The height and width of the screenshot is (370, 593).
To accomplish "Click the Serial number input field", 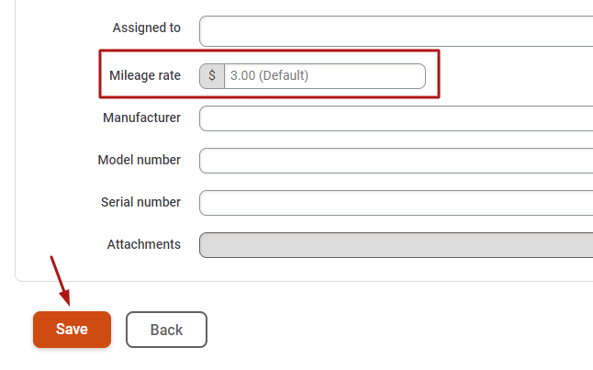I will tap(396, 203).
